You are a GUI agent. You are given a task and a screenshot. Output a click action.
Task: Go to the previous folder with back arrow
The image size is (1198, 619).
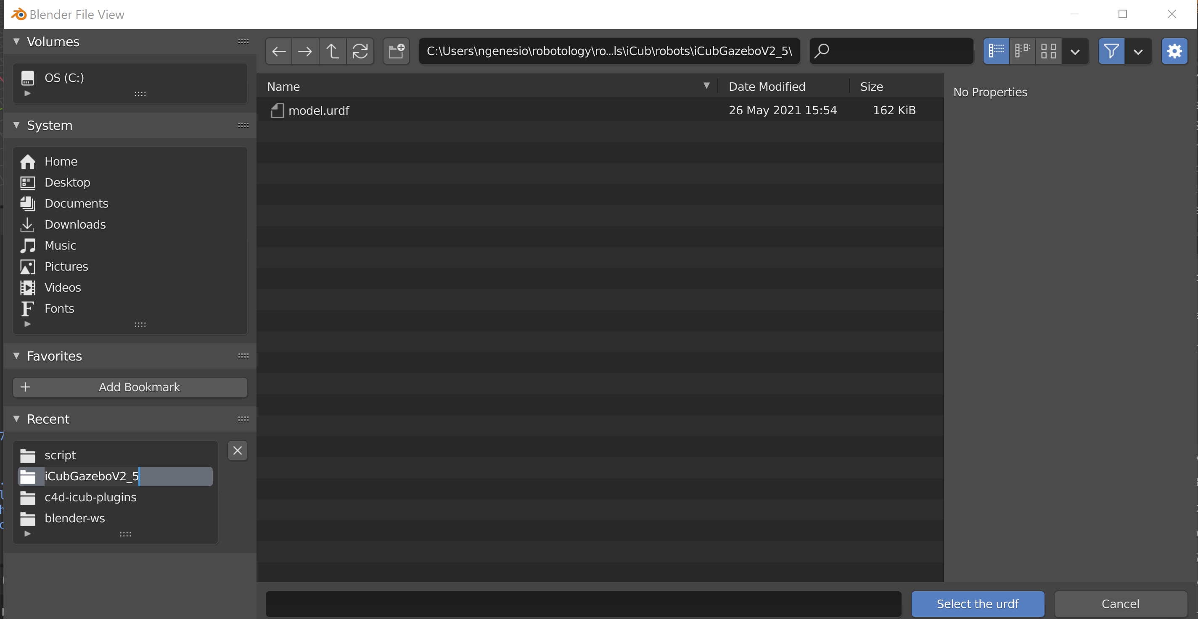pyautogui.click(x=278, y=51)
